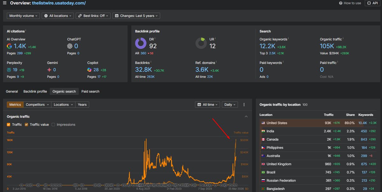Open Ref. domains 3.6K value
The image size is (382, 192).
tap(202, 70)
